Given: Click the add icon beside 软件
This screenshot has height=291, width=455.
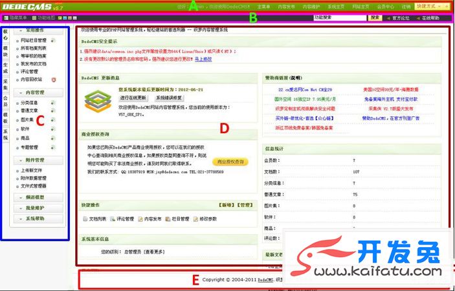Looking at the screenshot, I should pos(52,129).
